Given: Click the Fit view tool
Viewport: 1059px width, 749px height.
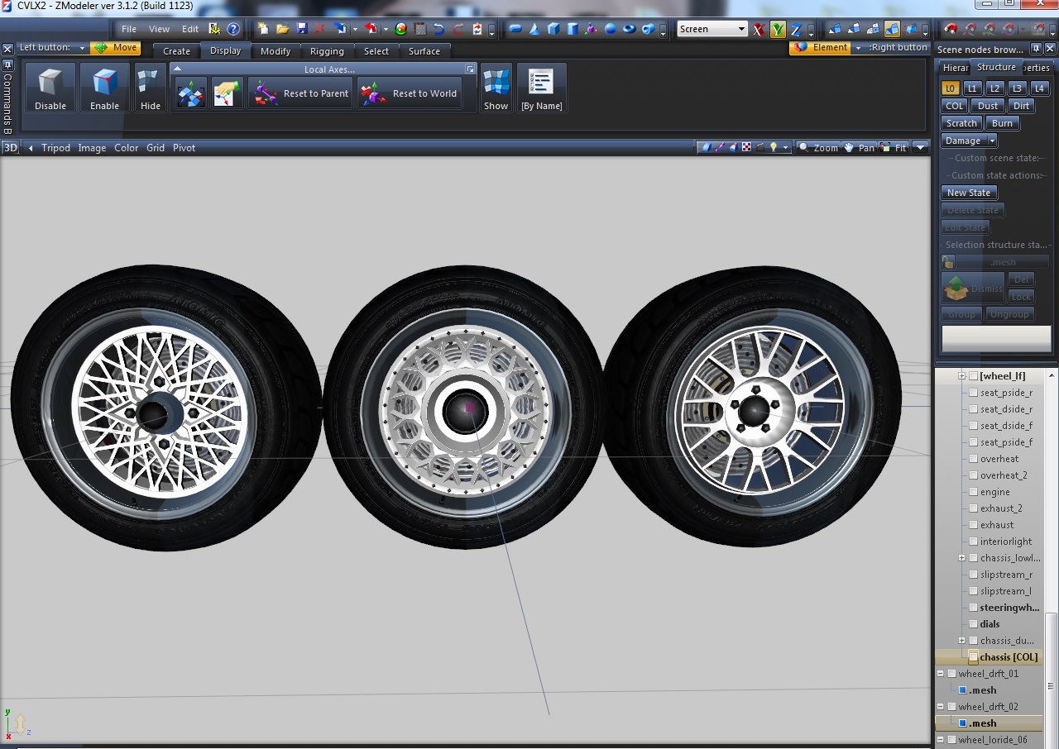Looking at the screenshot, I should point(894,148).
